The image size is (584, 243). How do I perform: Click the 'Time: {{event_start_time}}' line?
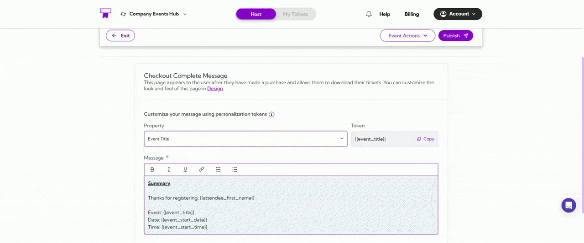click(x=177, y=227)
